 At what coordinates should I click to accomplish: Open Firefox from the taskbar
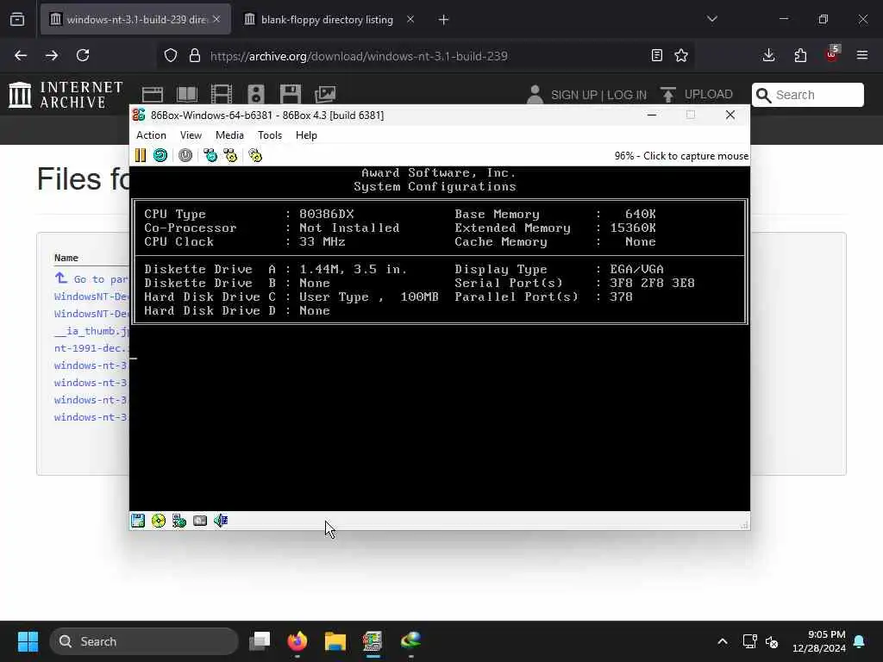pyautogui.click(x=297, y=641)
